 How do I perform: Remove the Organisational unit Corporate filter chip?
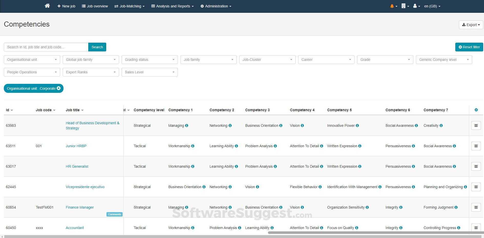point(59,88)
